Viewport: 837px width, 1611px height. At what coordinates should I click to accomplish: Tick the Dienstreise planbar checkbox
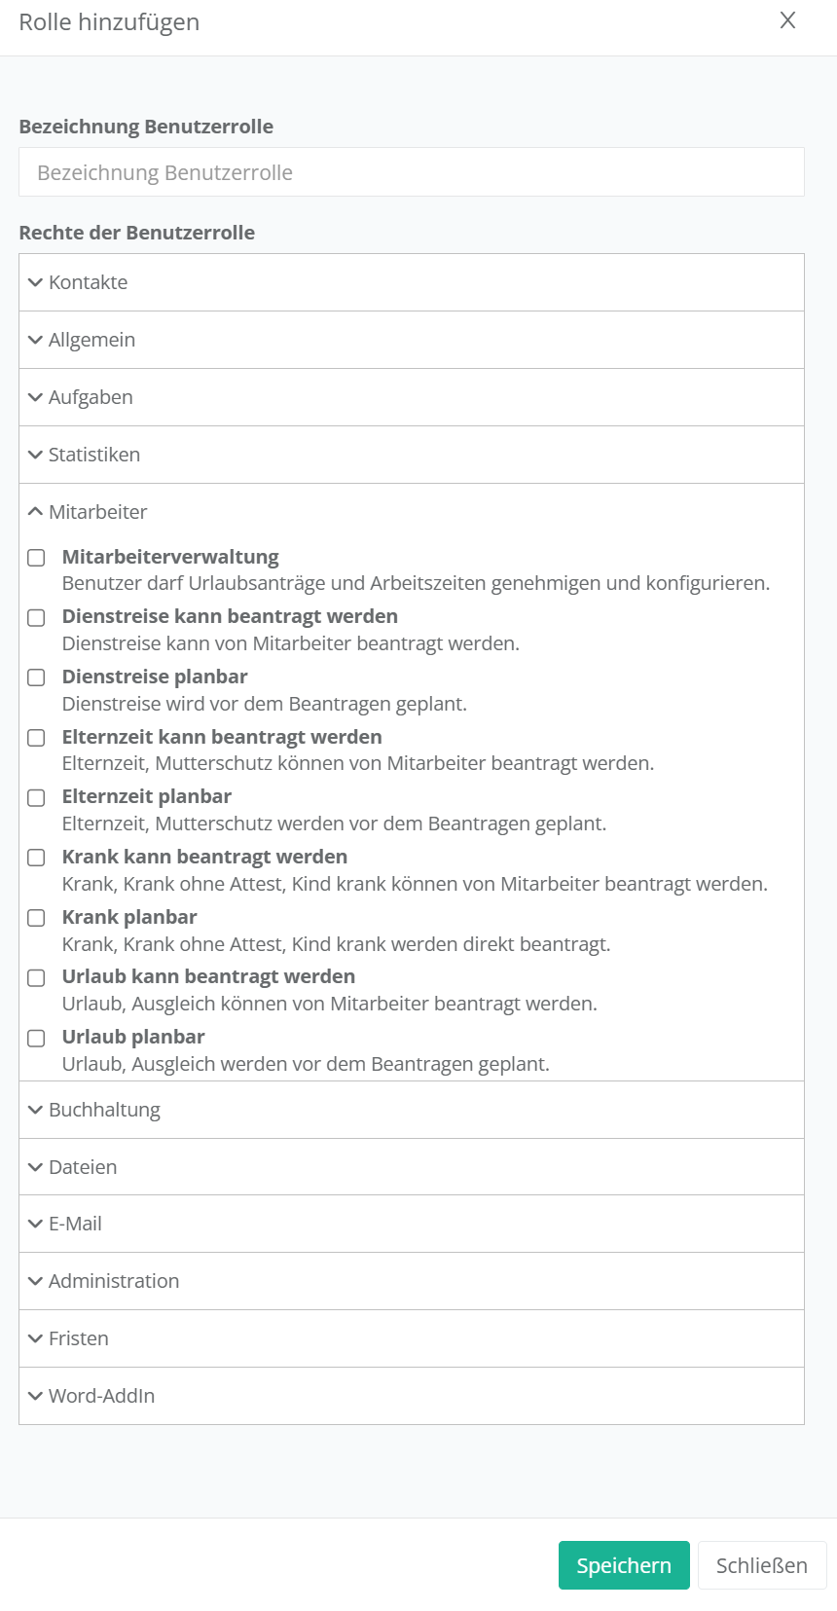pyautogui.click(x=36, y=677)
